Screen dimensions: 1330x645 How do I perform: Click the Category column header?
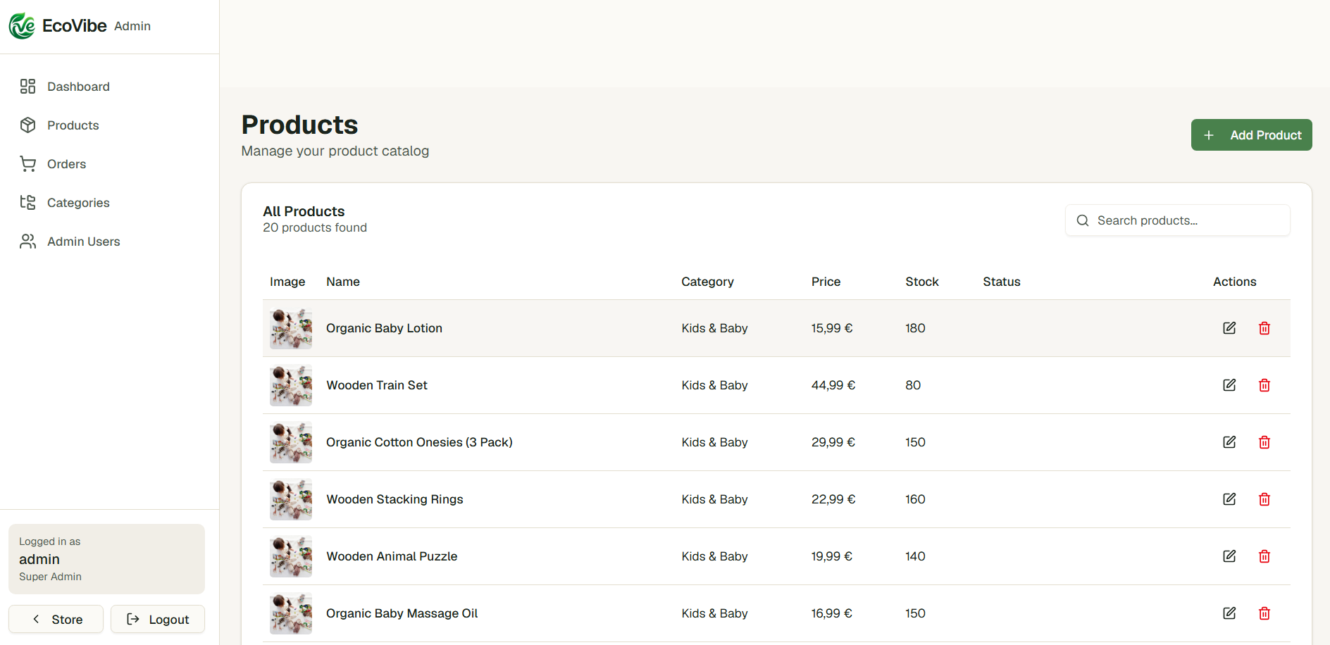tap(707, 282)
